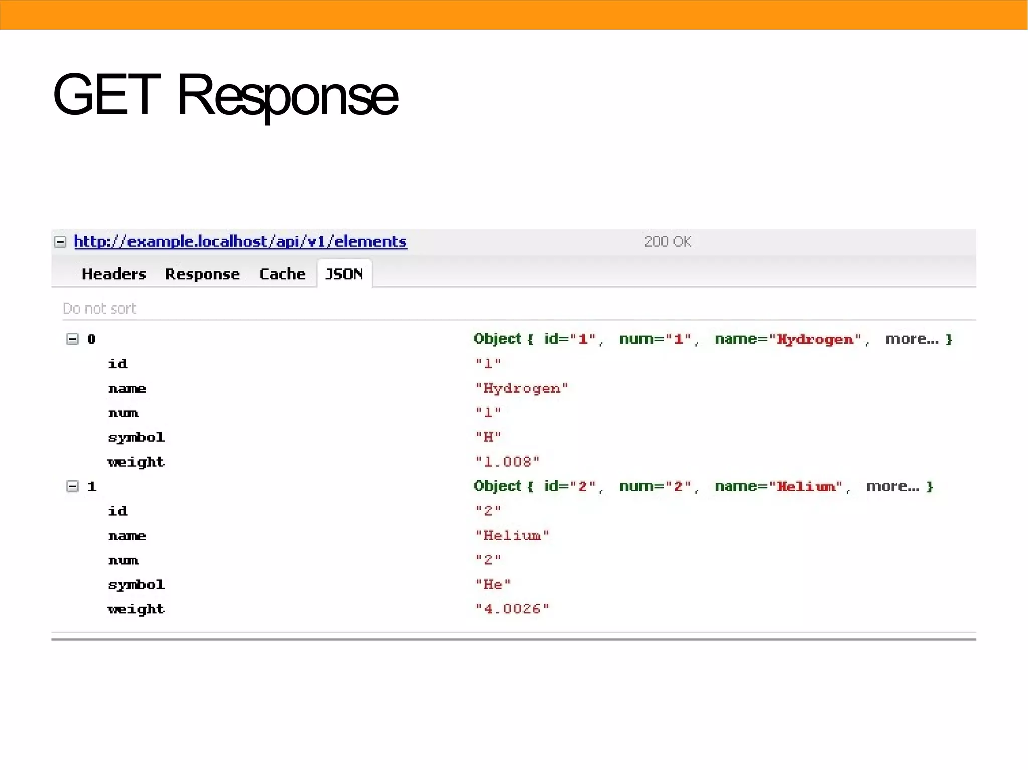Select the symbol key with value "H"

(x=137, y=438)
